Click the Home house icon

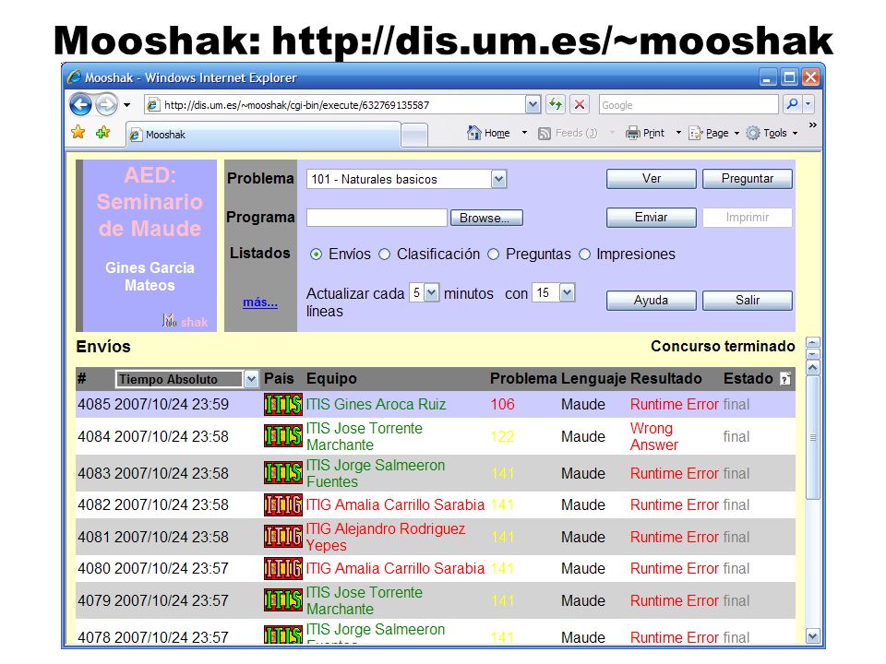click(474, 133)
